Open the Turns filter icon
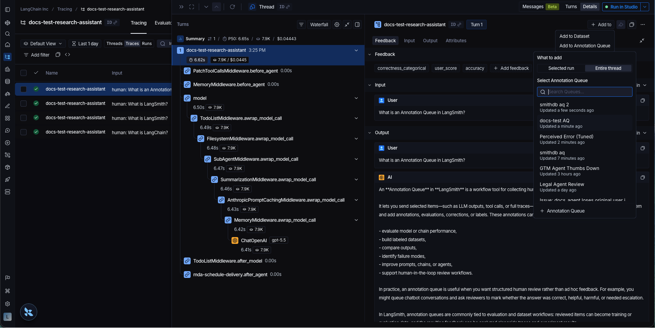 [x=301, y=25]
